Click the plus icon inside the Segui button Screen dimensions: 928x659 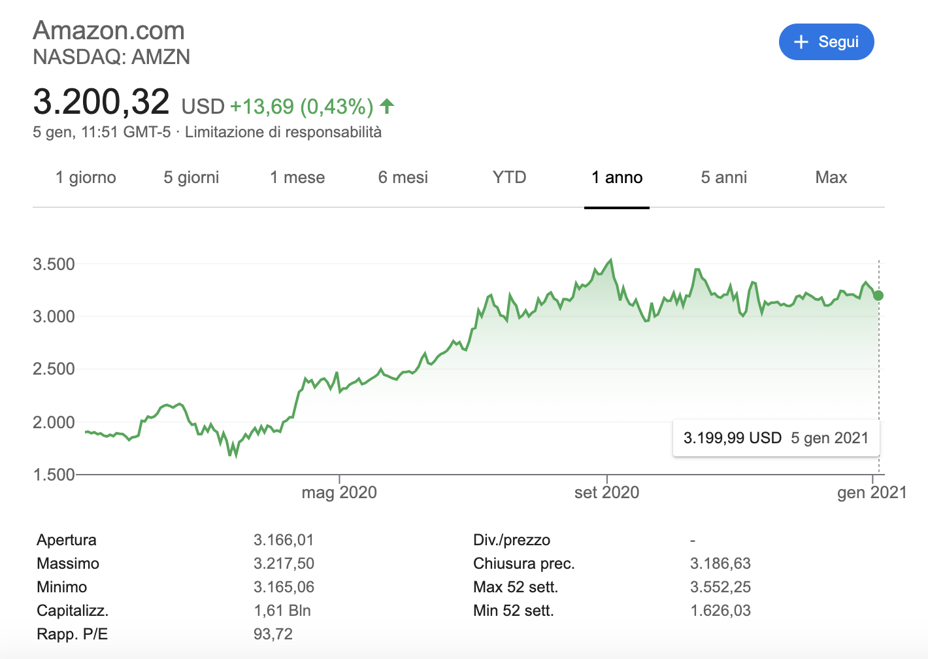point(800,41)
